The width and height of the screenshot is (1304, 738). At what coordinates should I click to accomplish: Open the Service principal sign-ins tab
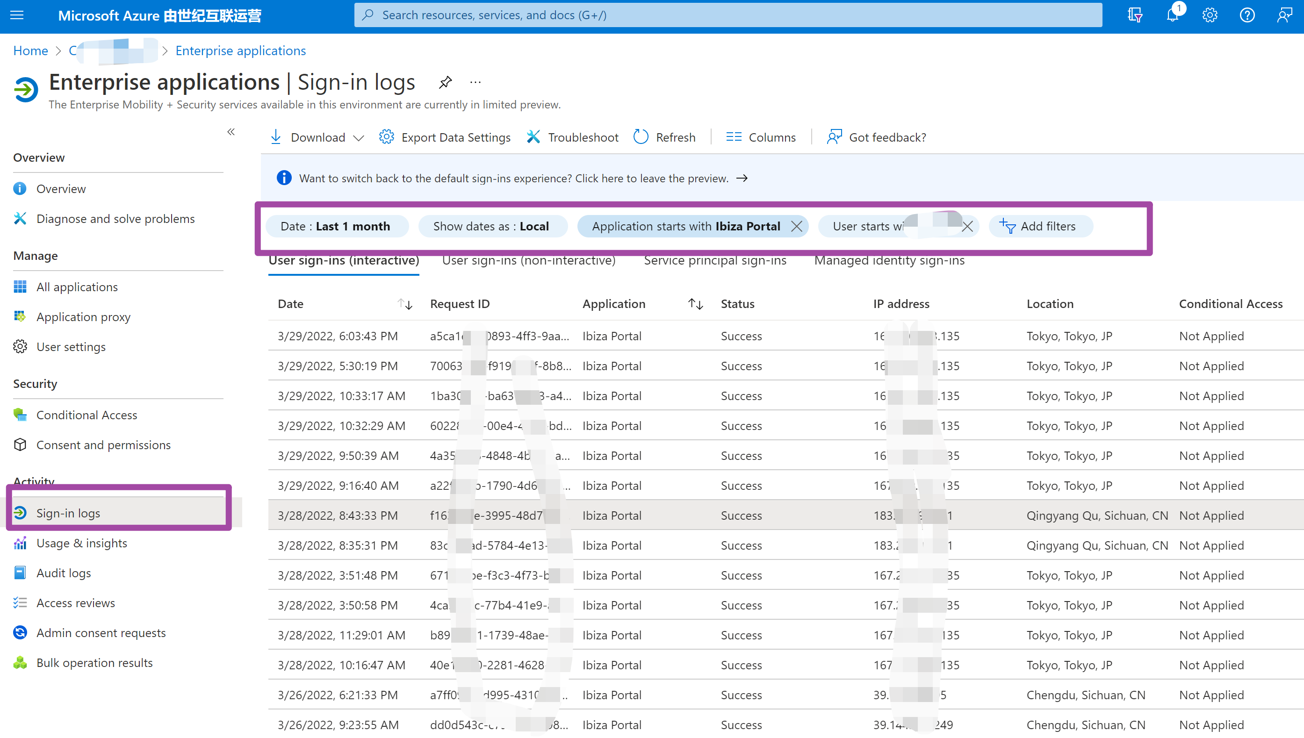[715, 261]
